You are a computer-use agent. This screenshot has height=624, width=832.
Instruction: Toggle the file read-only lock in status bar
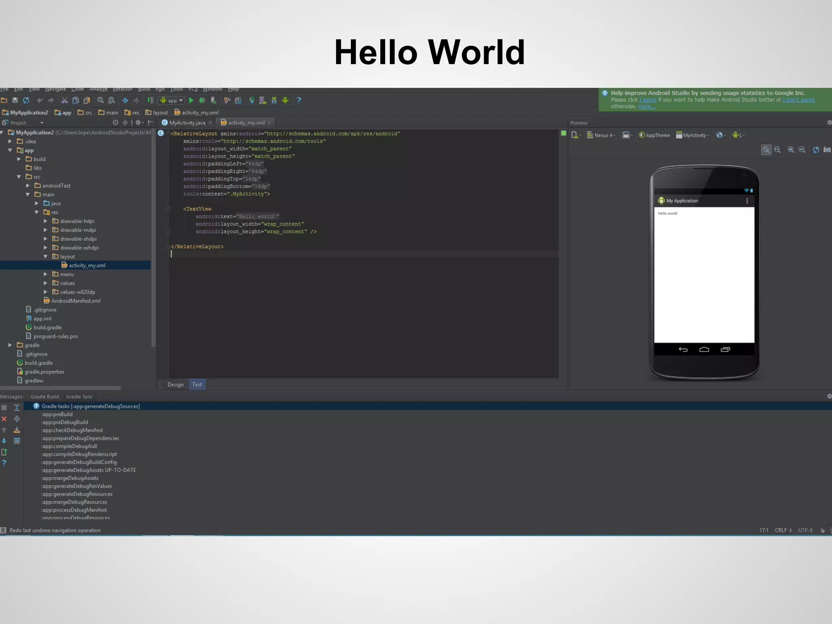point(822,530)
